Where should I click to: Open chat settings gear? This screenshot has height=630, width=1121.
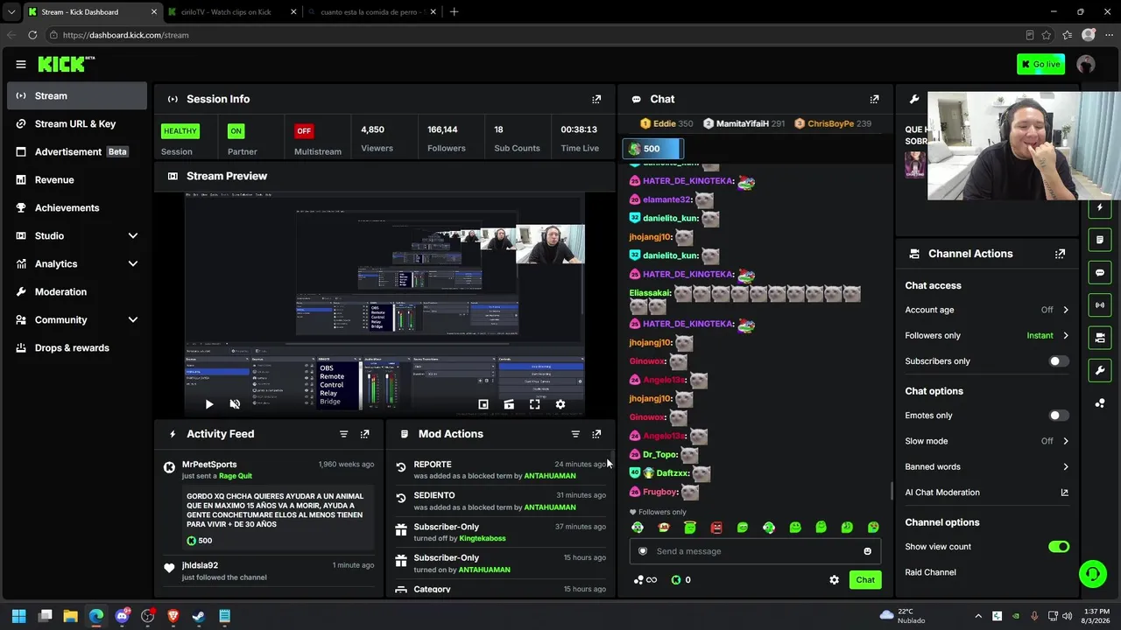point(834,580)
